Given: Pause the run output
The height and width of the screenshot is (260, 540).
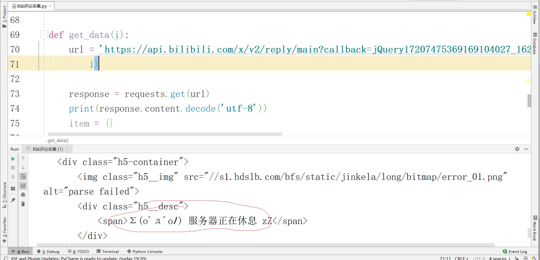Looking at the screenshot, I should pos(13,177).
